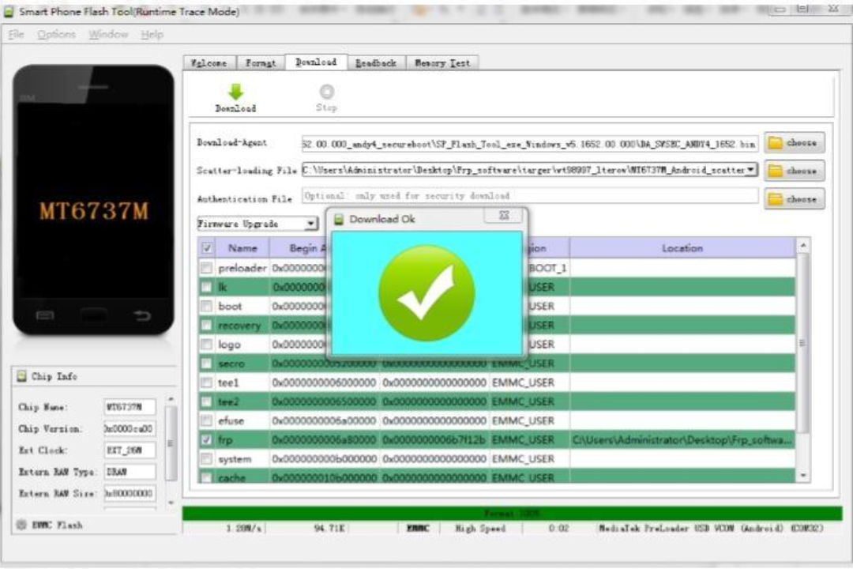
Task: Uncheck the frp partition checkbox
Action: click(207, 439)
